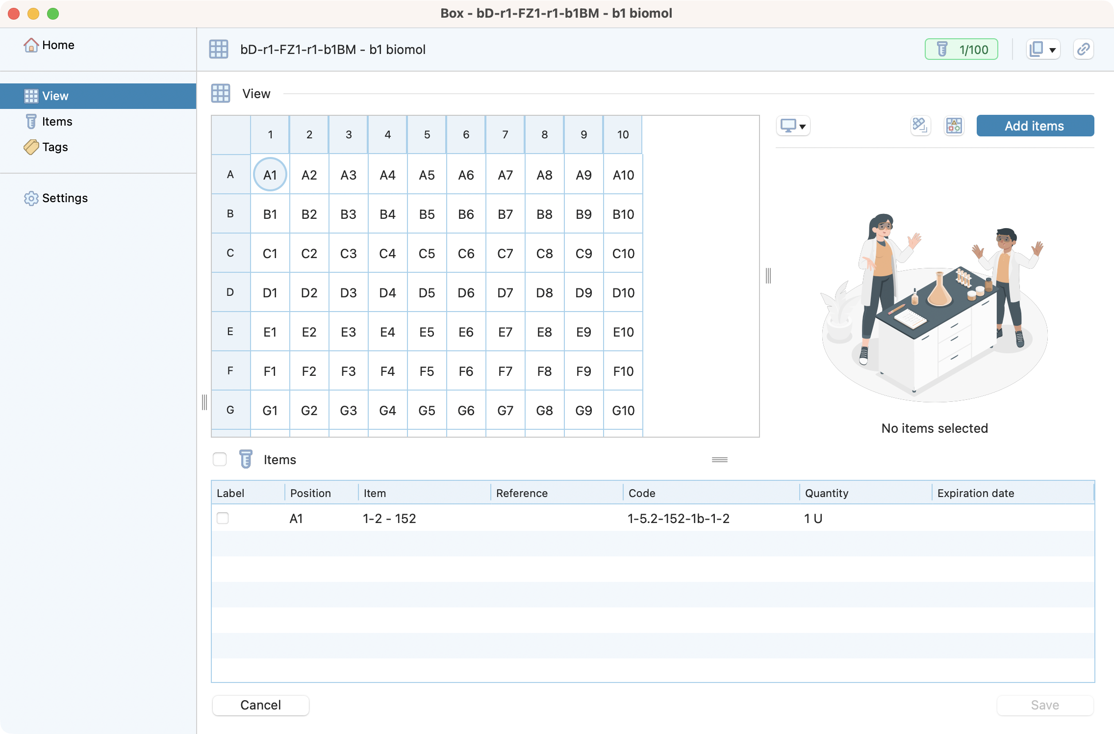The width and height of the screenshot is (1114, 734).
Task: Select empty position E5 in the grid
Action: pos(427,332)
